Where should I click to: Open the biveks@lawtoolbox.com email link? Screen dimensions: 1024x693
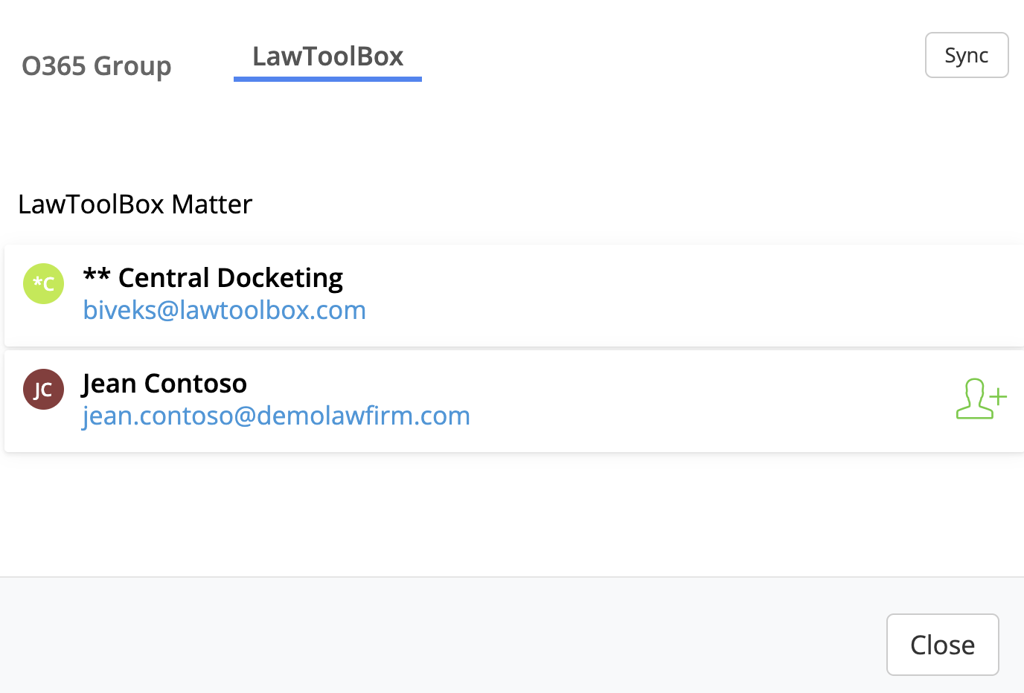[x=224, y=310]
